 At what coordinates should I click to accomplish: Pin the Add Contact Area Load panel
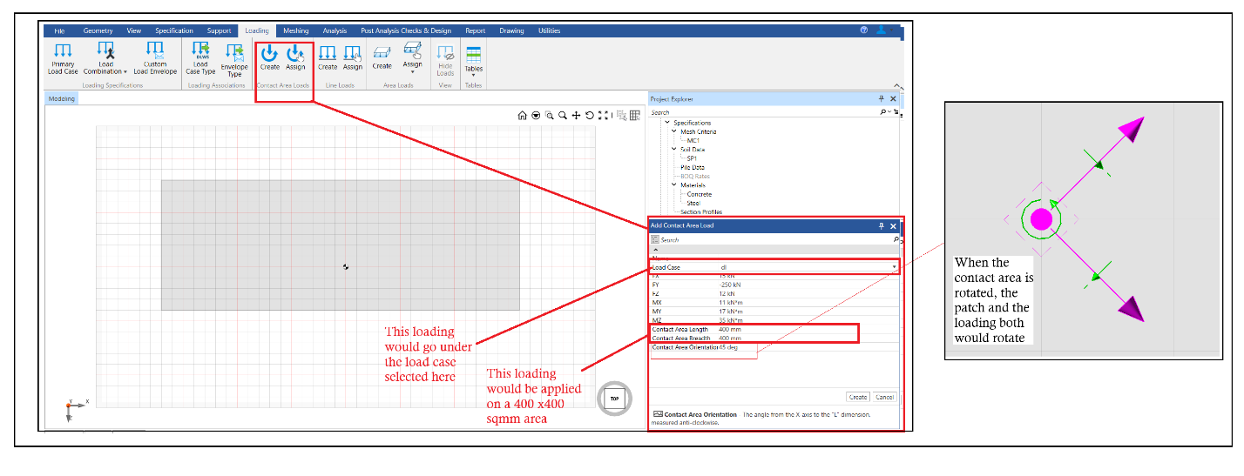[x=881, y=225]
